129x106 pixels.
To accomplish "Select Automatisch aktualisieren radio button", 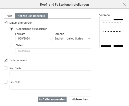I will (x=12, y=29).
